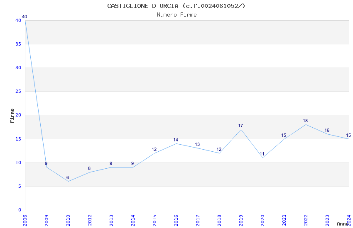353x228 pixels.
Task: Click x-axis year 2019
Action: [241, 220]
